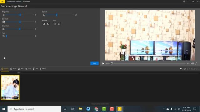200x112 pixels.
Task: Rotate the scene counterclockwise
Action: click(x=48, y=24)
